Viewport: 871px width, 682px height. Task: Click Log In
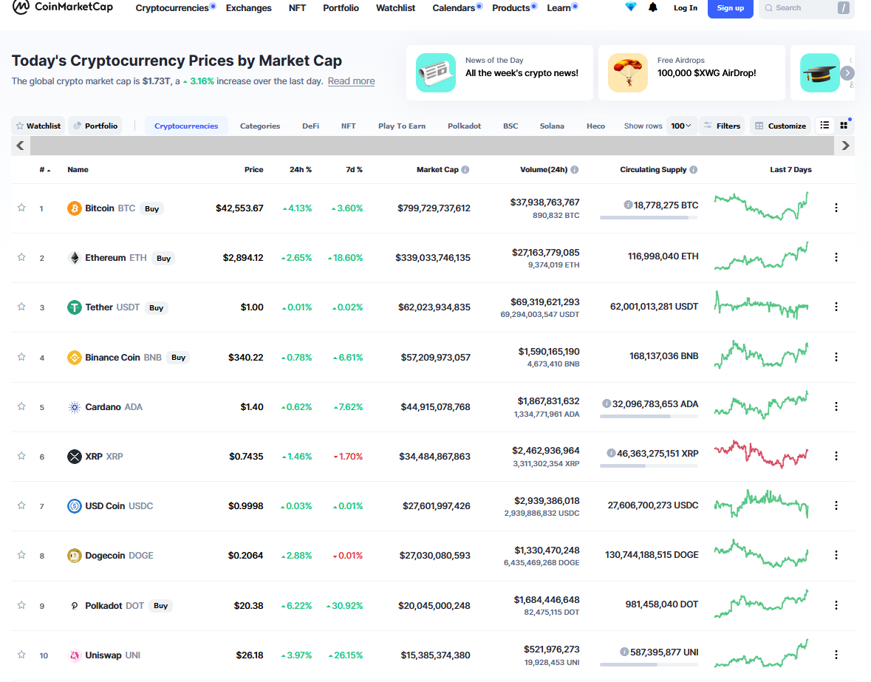[686, 8]
